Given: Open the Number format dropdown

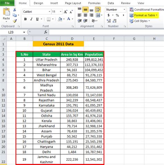Looking at the screenshot, I should (124, 9).
